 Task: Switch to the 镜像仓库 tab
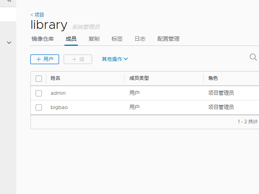[x=43, y=39]
